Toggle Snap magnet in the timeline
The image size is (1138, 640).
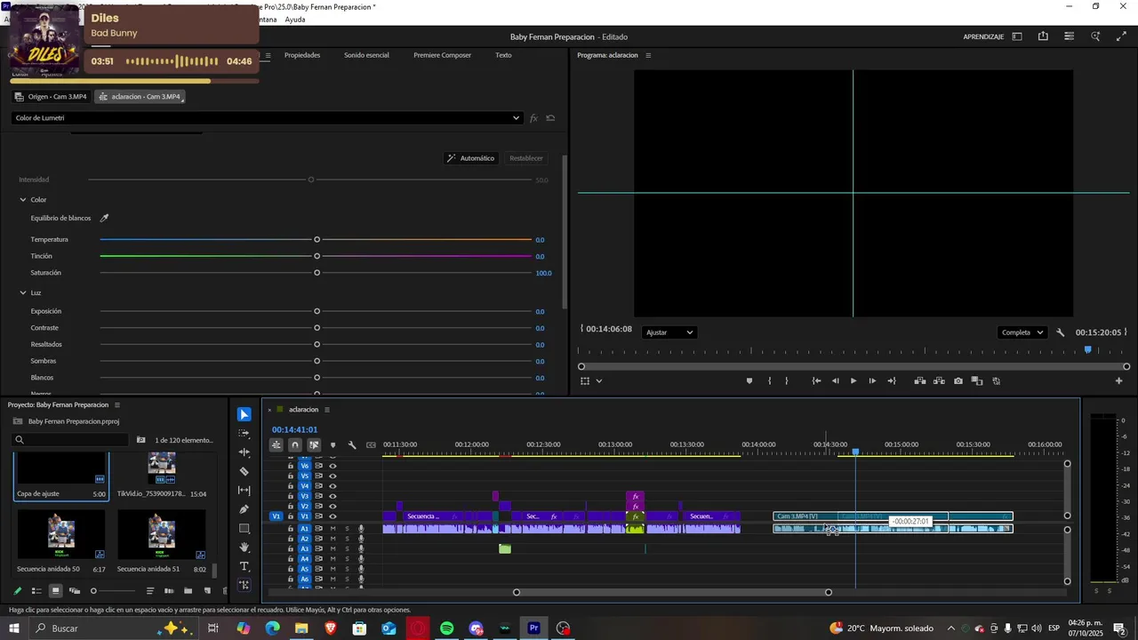295,445
